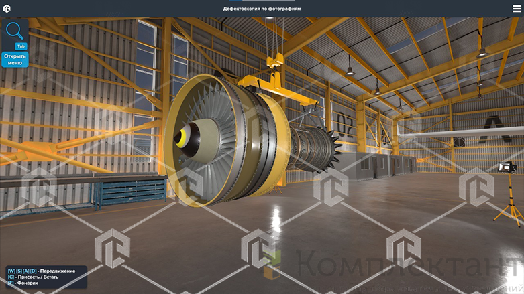Click the app logo in the top-left corner

7,9
